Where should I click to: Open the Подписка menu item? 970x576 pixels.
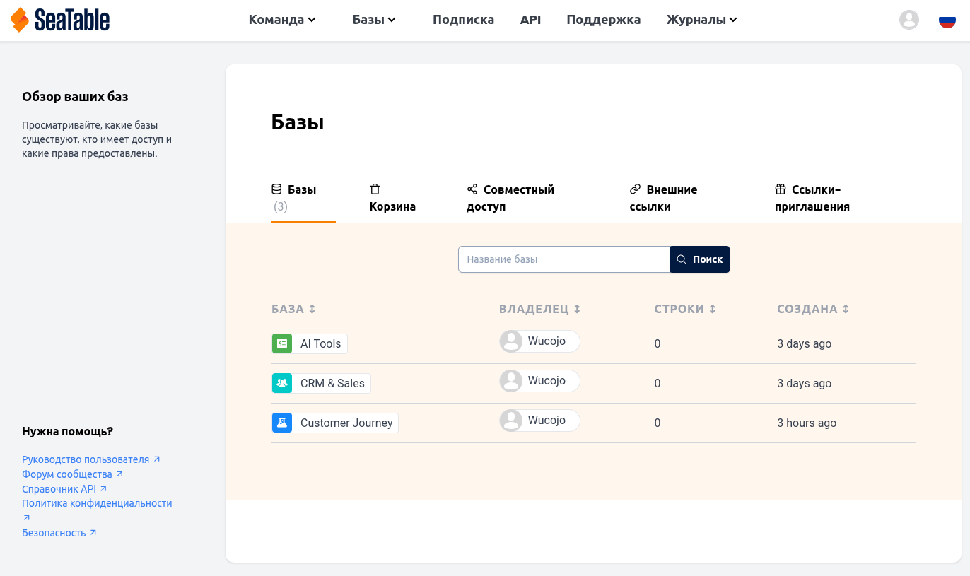463,20
